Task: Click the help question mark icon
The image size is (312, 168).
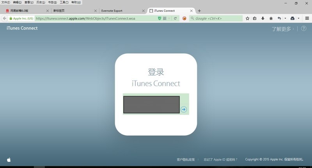Action: [304, 28]
